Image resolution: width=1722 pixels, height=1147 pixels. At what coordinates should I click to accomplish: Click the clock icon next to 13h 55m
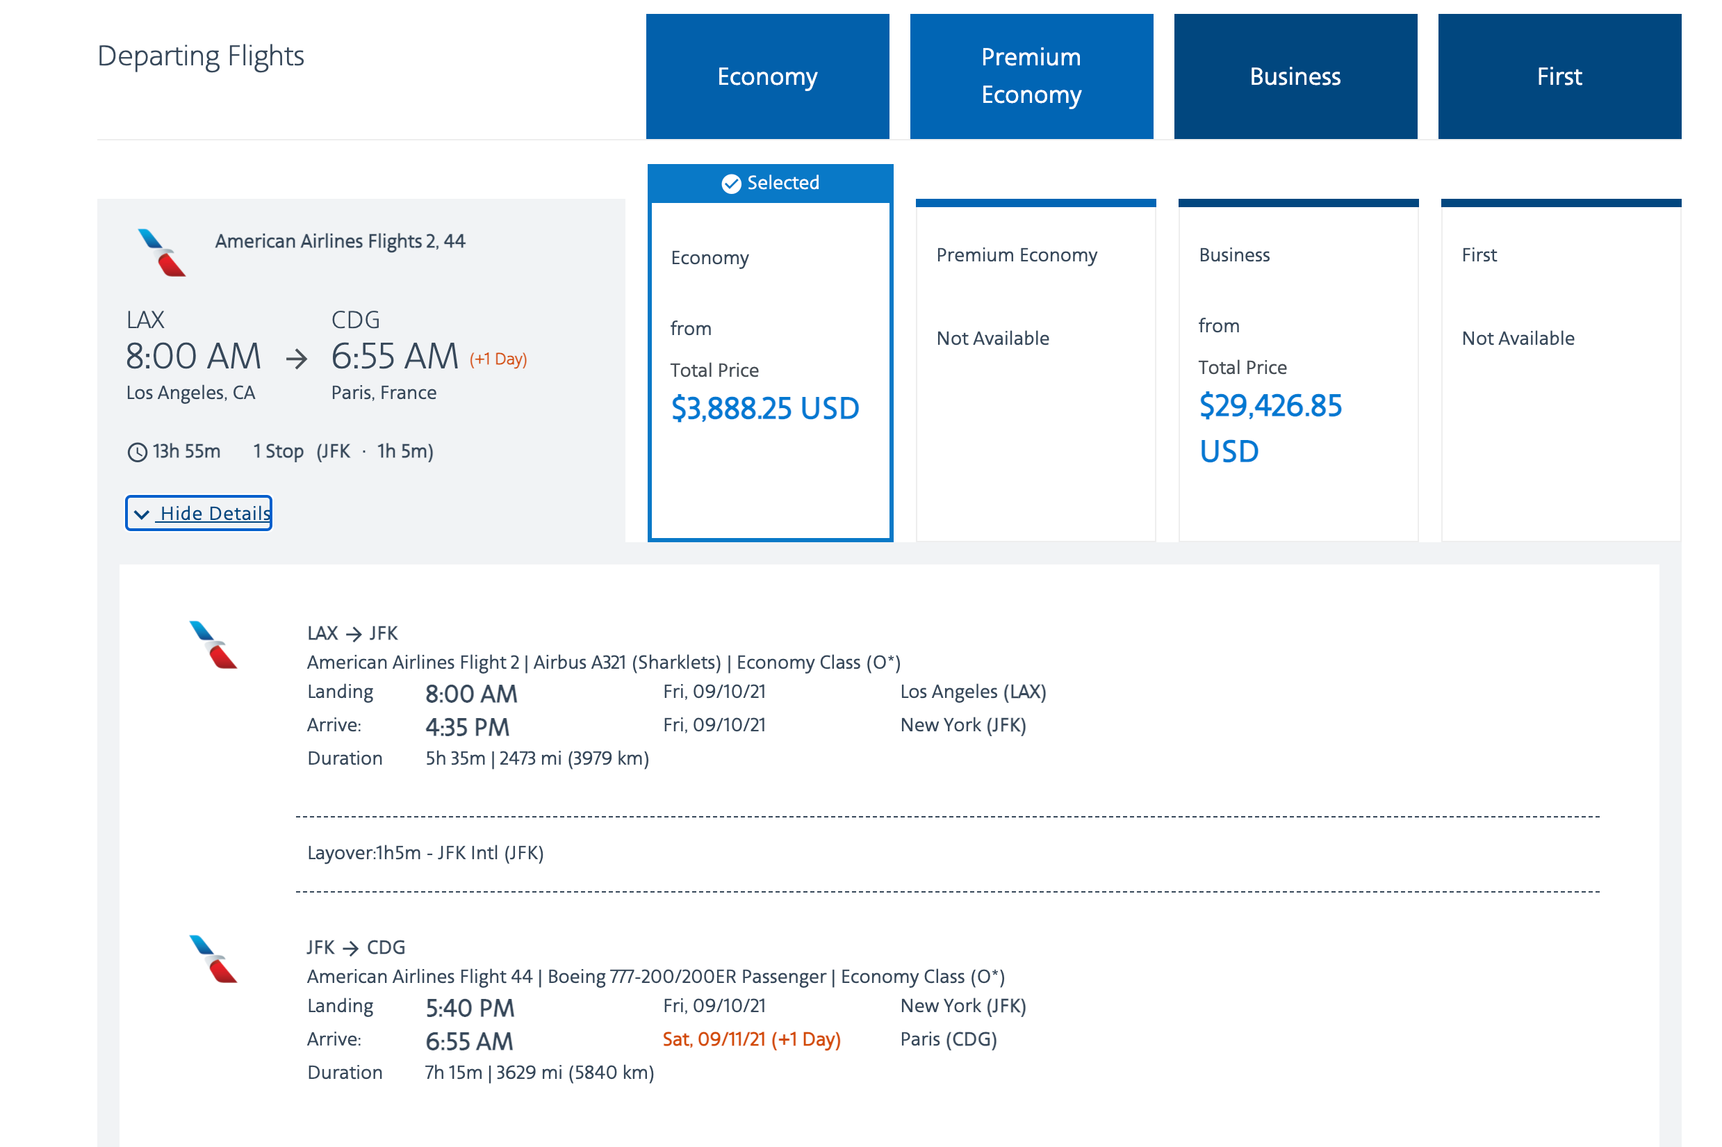pos(138,452)
